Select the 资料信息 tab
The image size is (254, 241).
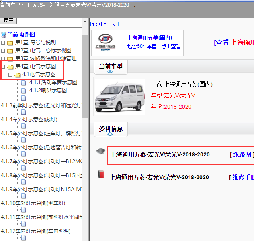pos(111,130)
